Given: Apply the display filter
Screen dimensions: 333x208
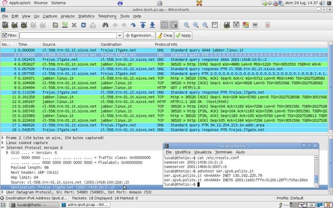Looking at the screenshot, I should coord(183,36).
